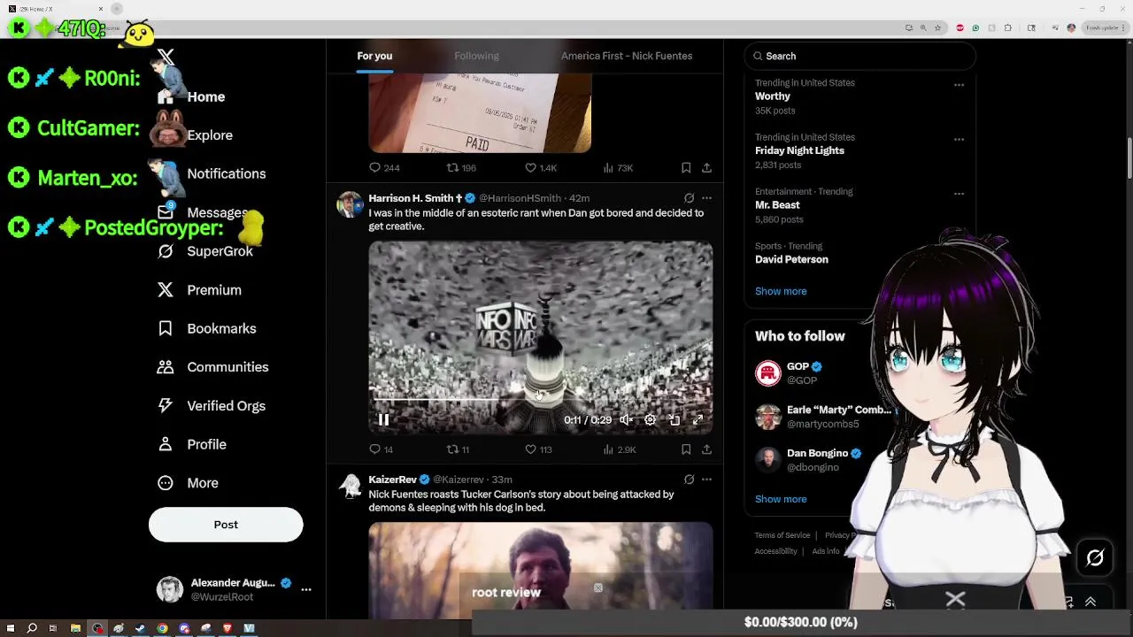Open the Mr. Beast trending topic

[777, 205]
